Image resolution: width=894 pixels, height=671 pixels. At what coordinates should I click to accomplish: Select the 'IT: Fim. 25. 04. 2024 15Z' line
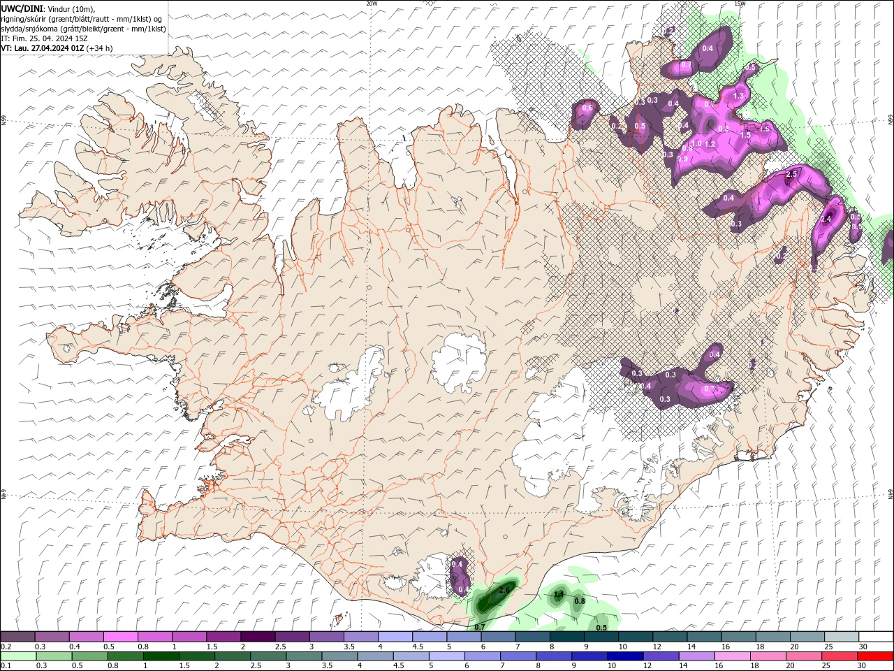44,38
